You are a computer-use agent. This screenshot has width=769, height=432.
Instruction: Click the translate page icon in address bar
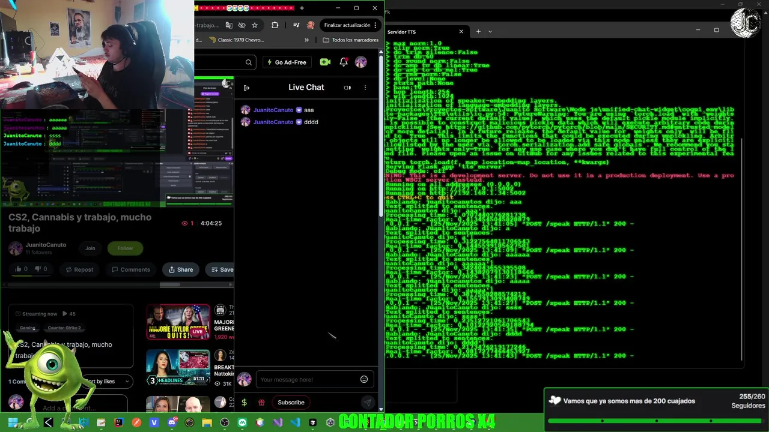229,25
